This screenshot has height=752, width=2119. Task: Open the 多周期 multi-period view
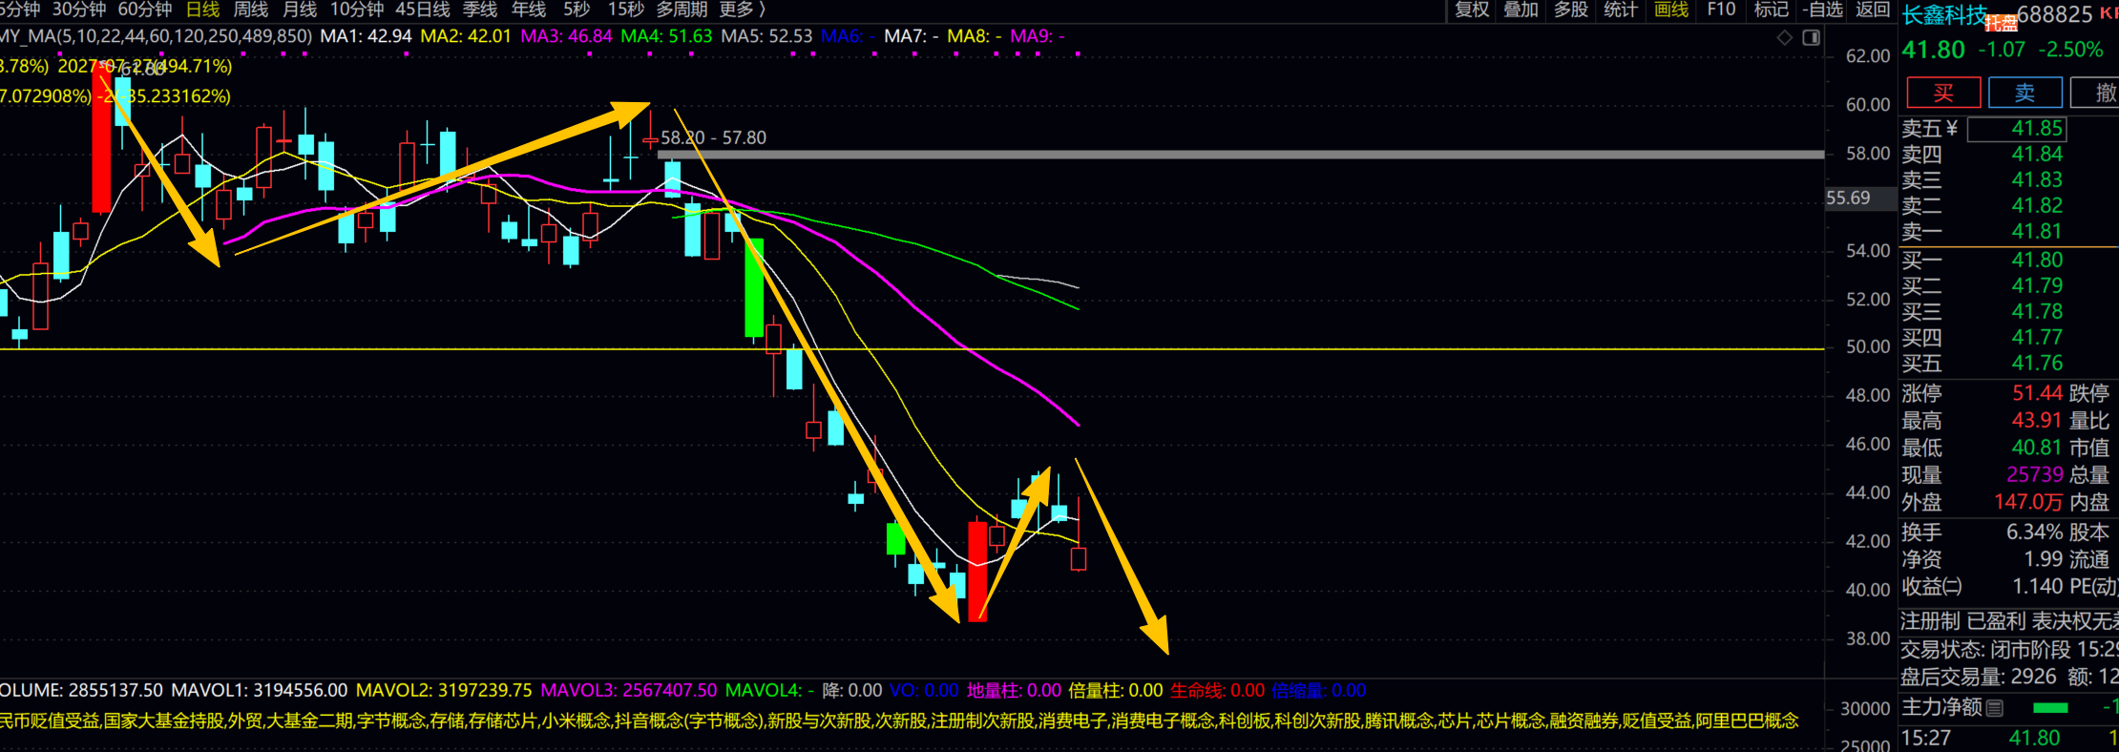(x=682, y=10)
